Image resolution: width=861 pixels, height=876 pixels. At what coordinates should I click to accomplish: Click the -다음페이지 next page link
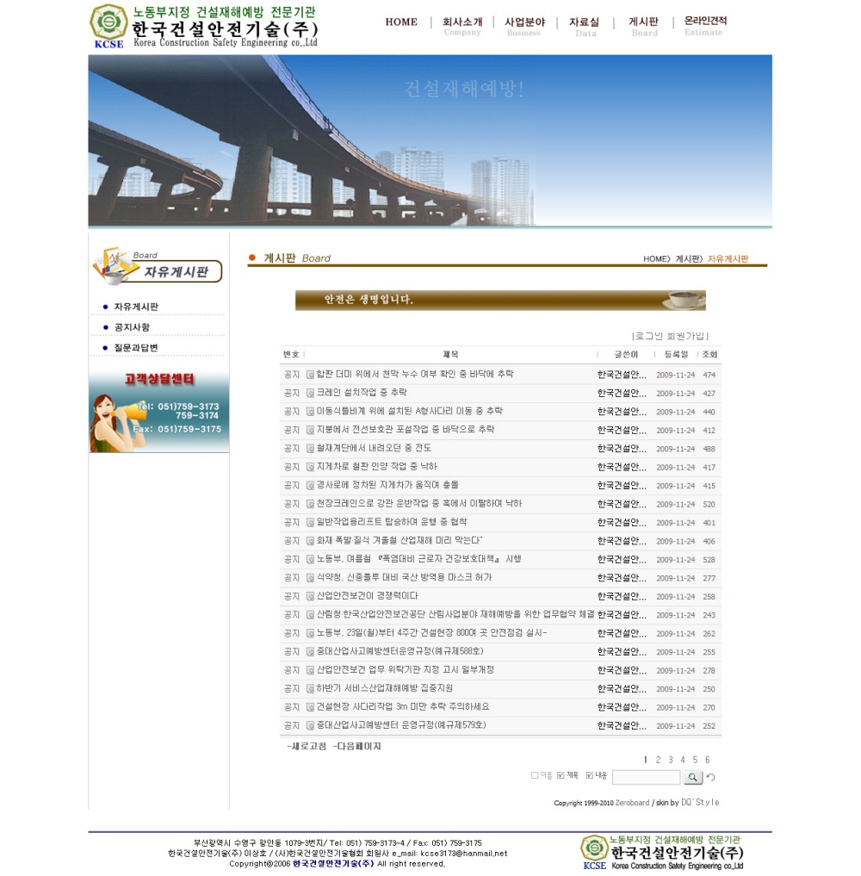[x=356, y=746]
